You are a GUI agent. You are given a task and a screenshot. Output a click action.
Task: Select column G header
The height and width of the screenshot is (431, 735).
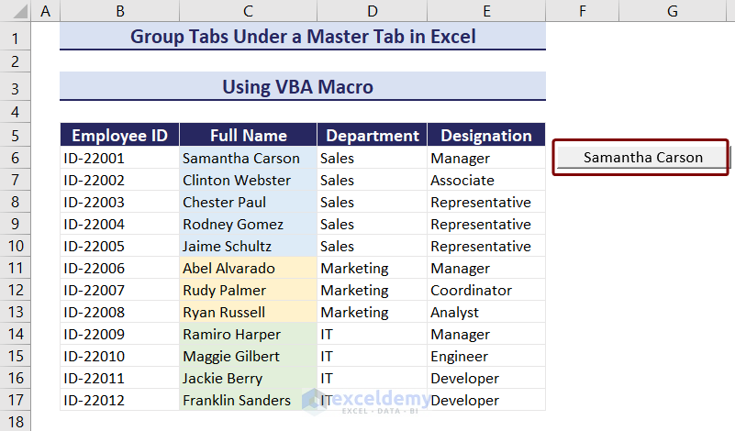(x=673, y=12)
